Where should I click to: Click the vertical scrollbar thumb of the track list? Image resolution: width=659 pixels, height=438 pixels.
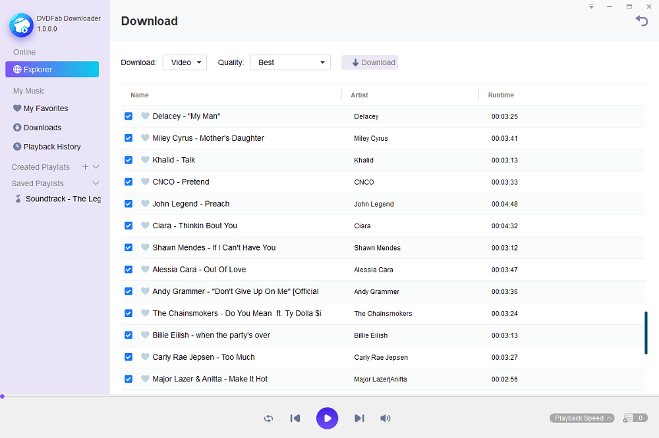(x=646, y=333)
